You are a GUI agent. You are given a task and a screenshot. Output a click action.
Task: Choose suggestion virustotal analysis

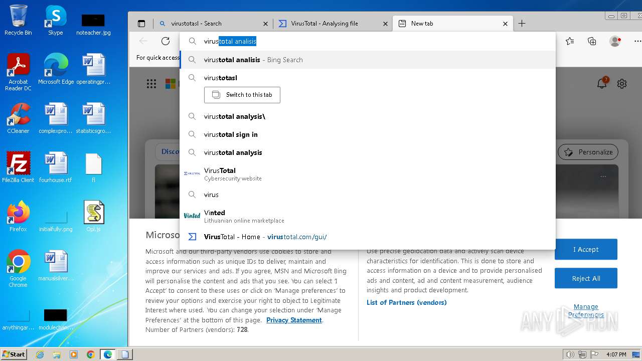pyautogui.click(x=368, y=152)
